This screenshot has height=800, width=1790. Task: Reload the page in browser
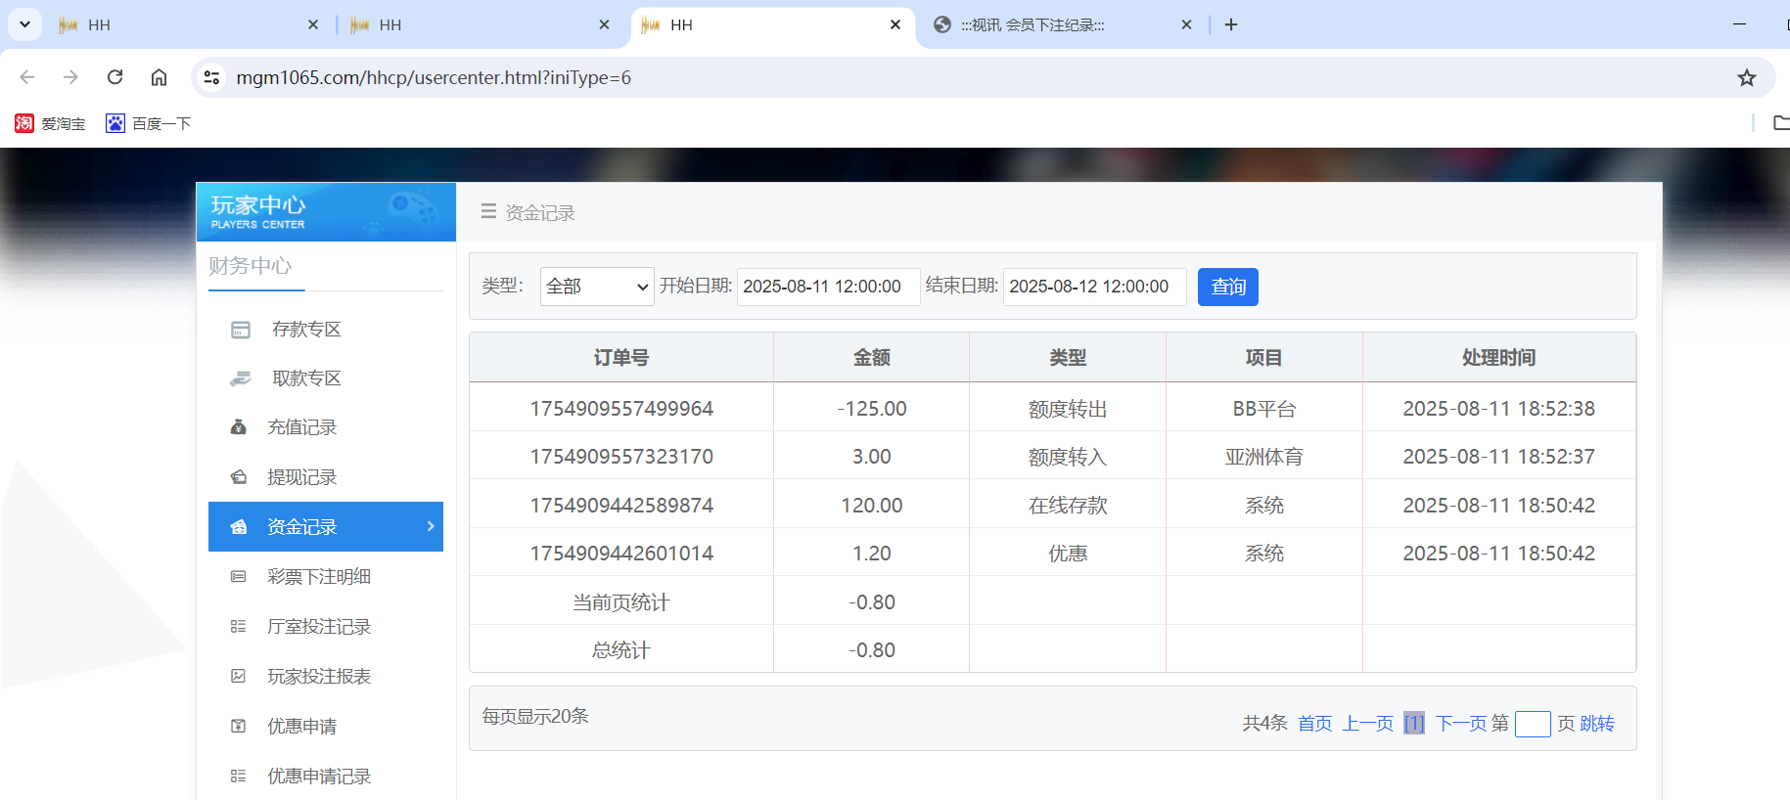115,77
